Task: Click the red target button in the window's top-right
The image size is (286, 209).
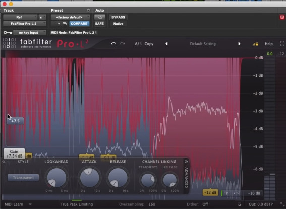Action: (282, 17)
